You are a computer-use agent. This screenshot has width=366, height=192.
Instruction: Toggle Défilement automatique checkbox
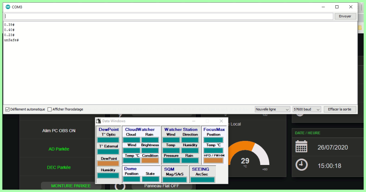tap(7, 109)
